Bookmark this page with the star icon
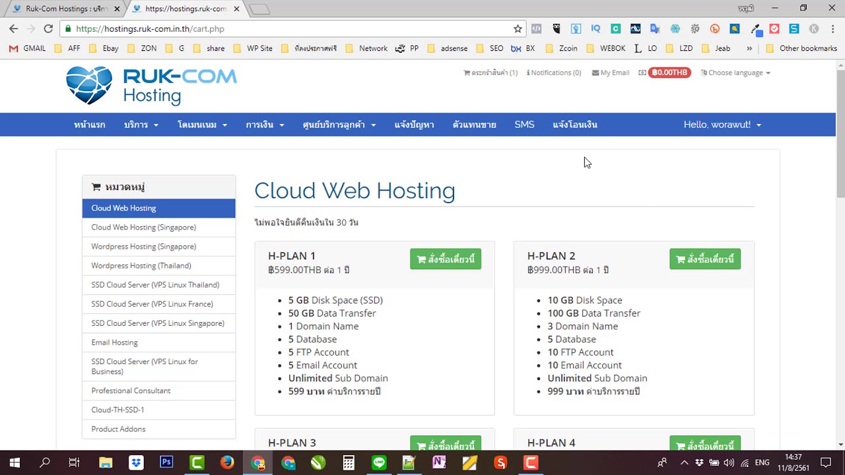This screenshot has height=475, width=845. point(518,29)
